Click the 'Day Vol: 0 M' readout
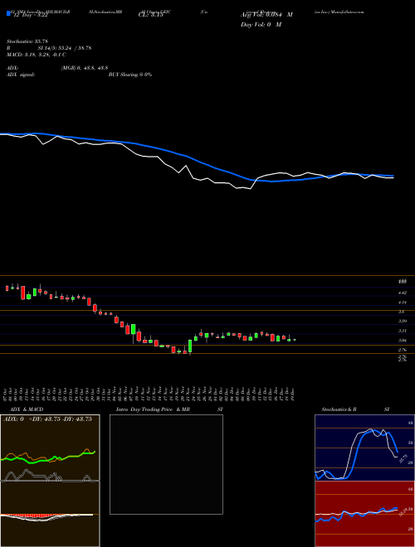This screenshot has height=547, width=415. click(261, 25)
